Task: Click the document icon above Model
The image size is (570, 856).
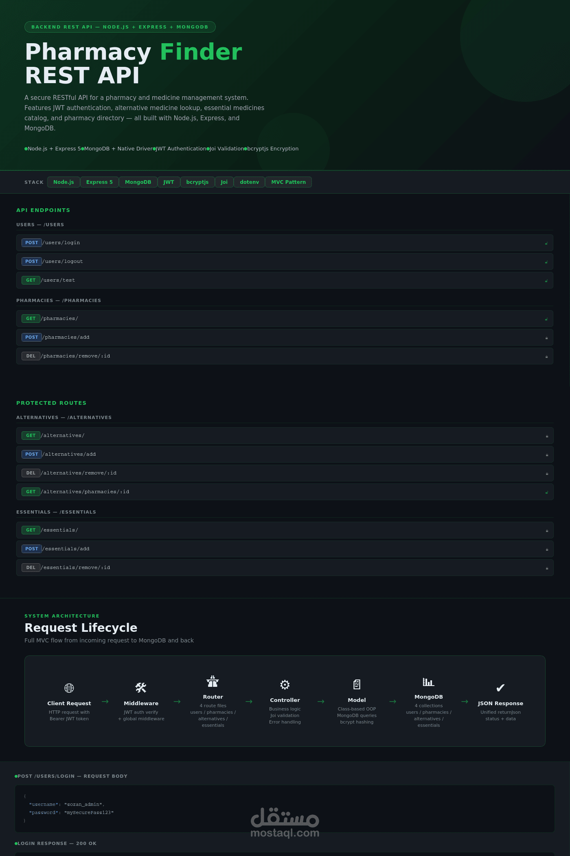Action: [x=357, y=685]
